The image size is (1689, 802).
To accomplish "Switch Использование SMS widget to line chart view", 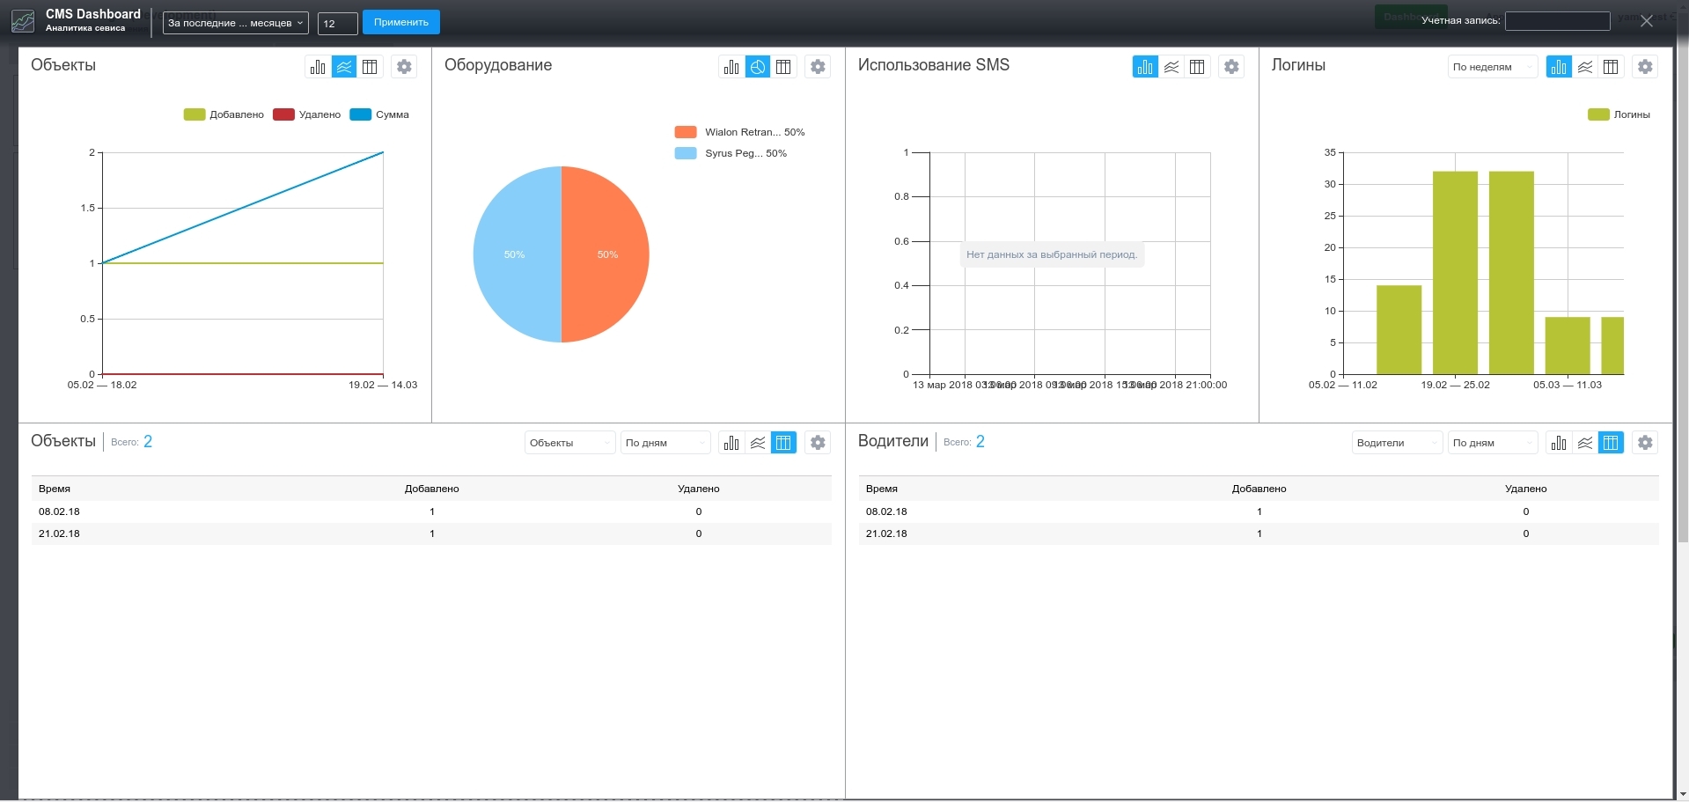I will point(1171,66).
